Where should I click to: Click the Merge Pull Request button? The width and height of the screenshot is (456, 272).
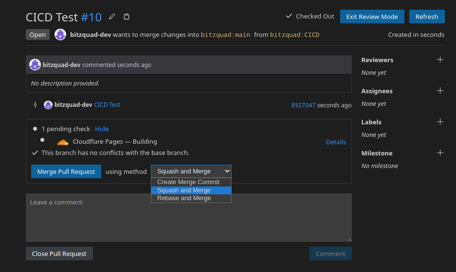[x=66, y=171]
